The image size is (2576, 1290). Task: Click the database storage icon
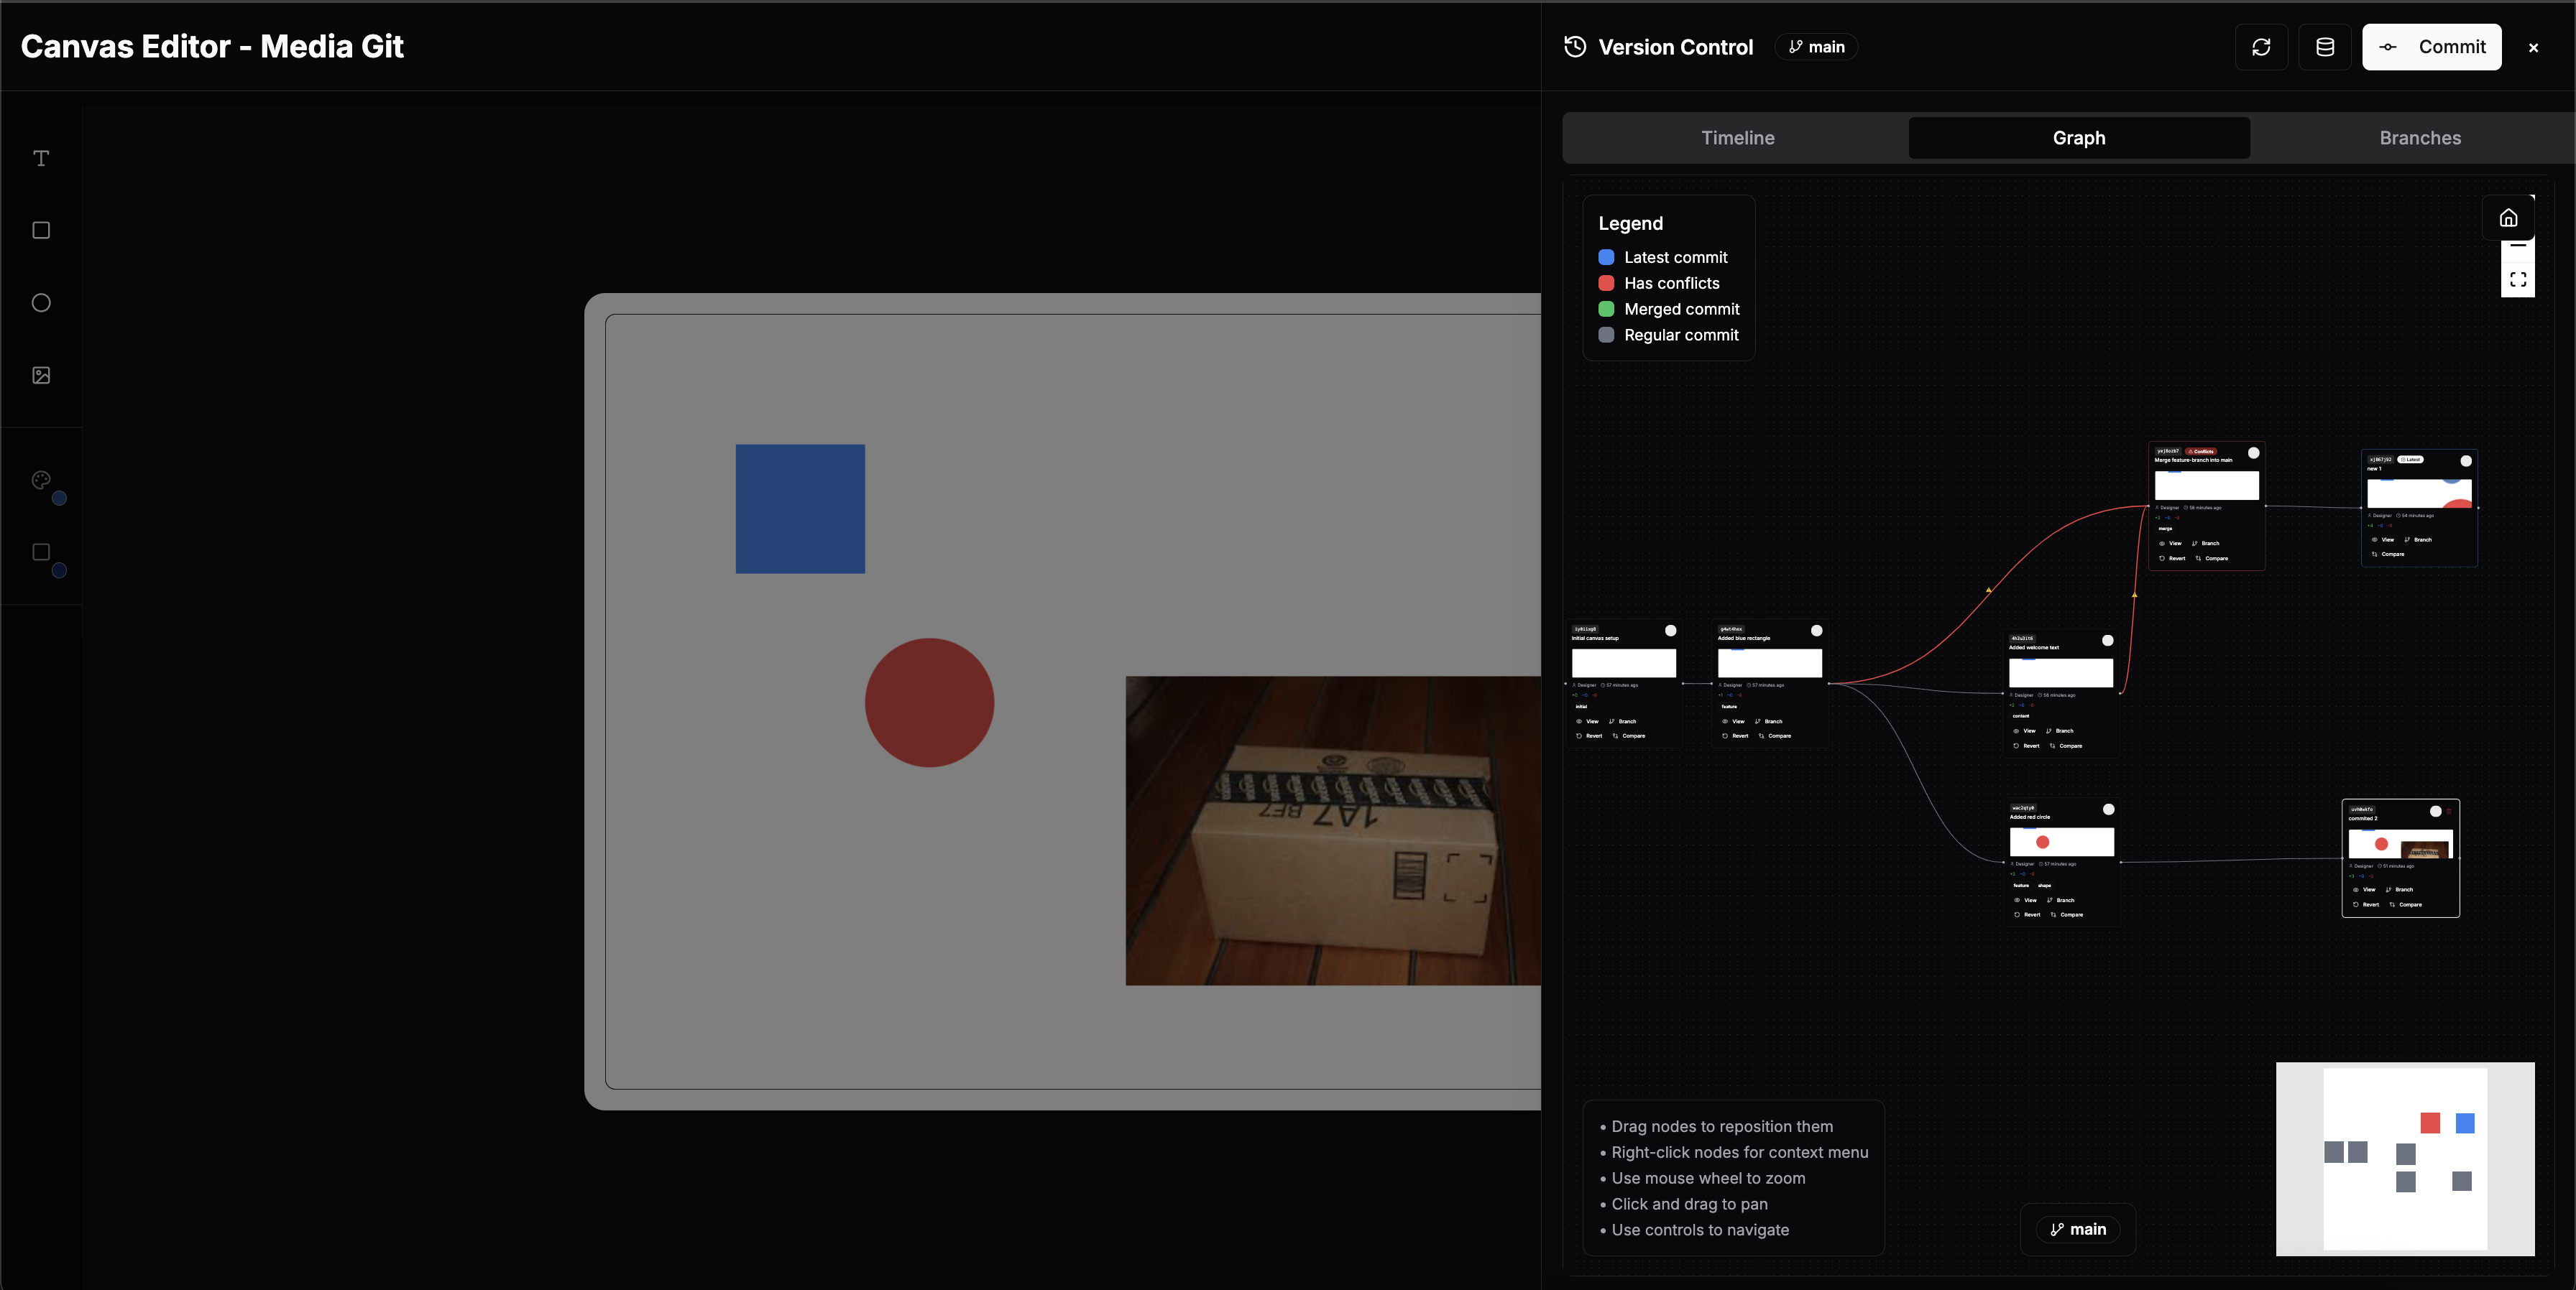click(2325, 47)
